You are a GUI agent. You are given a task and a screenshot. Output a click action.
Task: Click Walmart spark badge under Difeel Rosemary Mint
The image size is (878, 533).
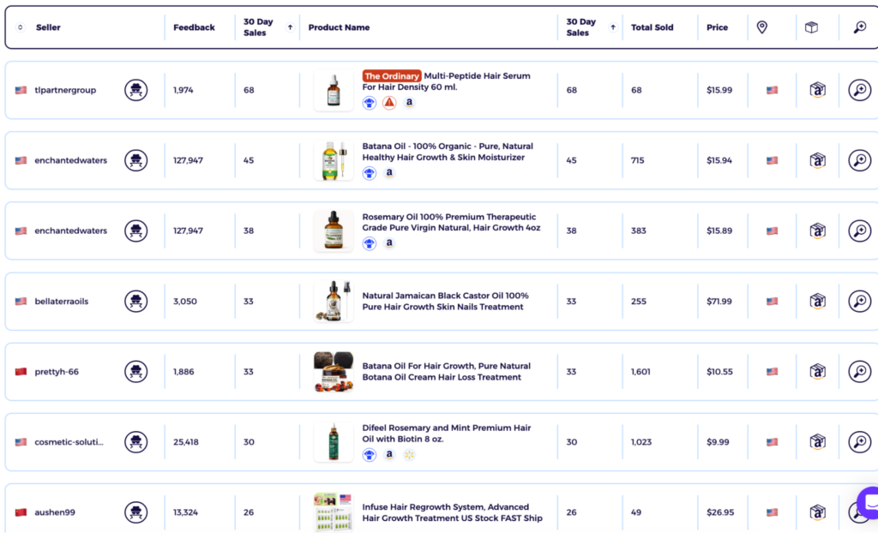point(409,455)
